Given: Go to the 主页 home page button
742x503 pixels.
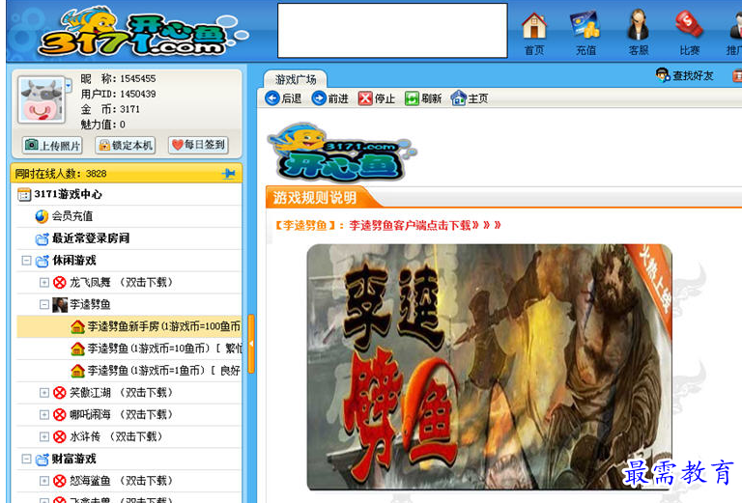Looking at the screenshot, I should [470, 98].
